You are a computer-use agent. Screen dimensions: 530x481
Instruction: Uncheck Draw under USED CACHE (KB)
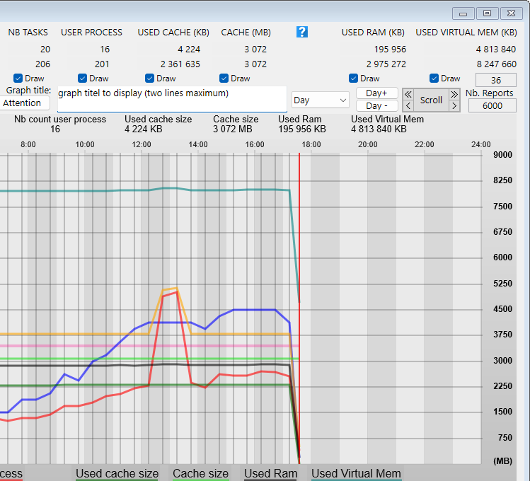[149, 79]
